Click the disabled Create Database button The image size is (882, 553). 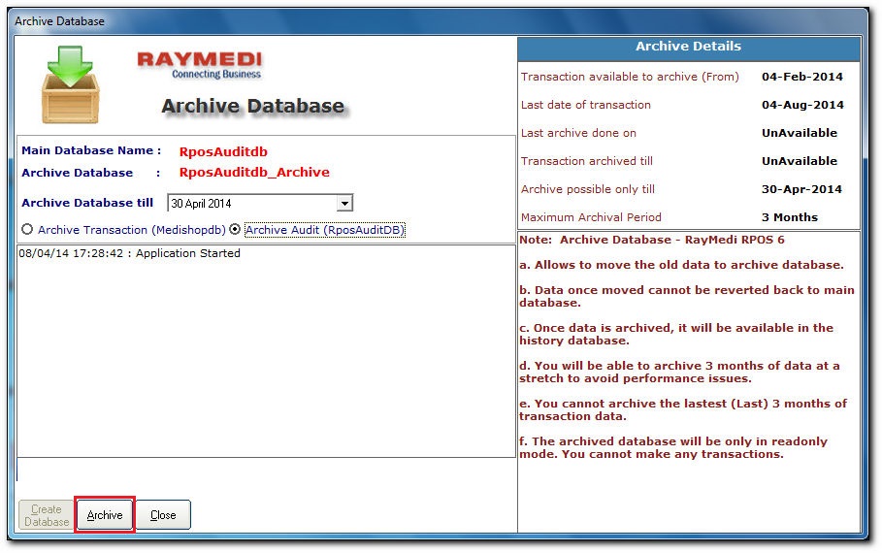click(47, 515)
